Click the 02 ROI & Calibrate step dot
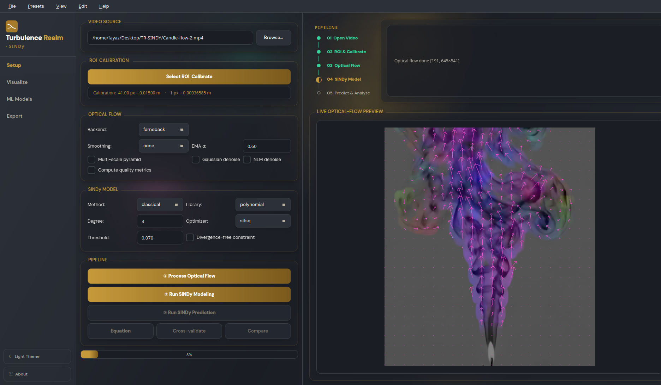This screenshot has height=385, width=661. pos(319,52)
